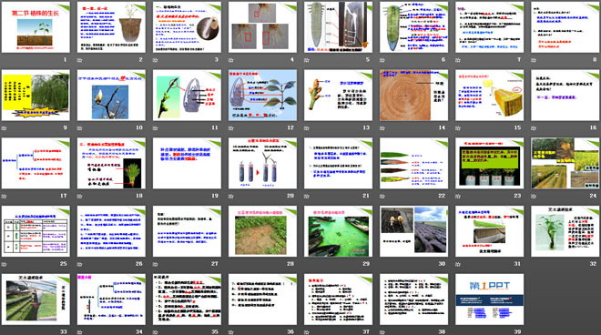Click the star icon beneath slide 12
Image resolution: width=601 pixels, height=335 pixels.
tap(231, 127)
